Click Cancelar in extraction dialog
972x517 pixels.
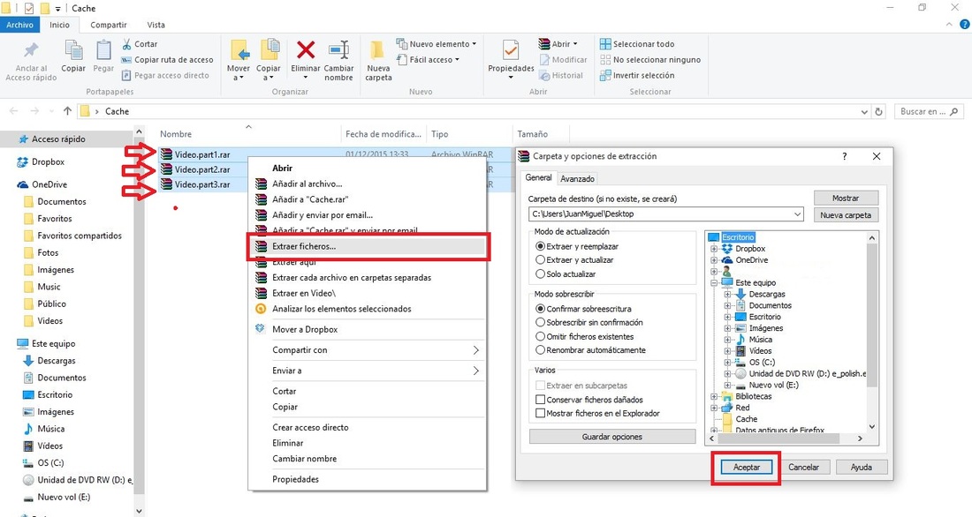point(803,468)
